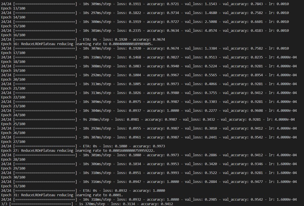Image resolution: width=304 pixels, height=206 pixels.
Task: Click the 'Epoch 13/100' line
Action: click(x=13, y=8)
